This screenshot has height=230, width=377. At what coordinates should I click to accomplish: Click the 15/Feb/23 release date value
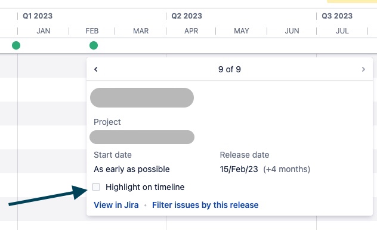239,169
